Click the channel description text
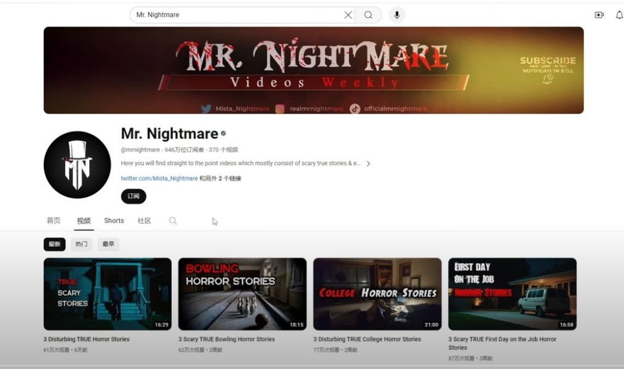Screen dimensions: 624x369 pos(241,163)
